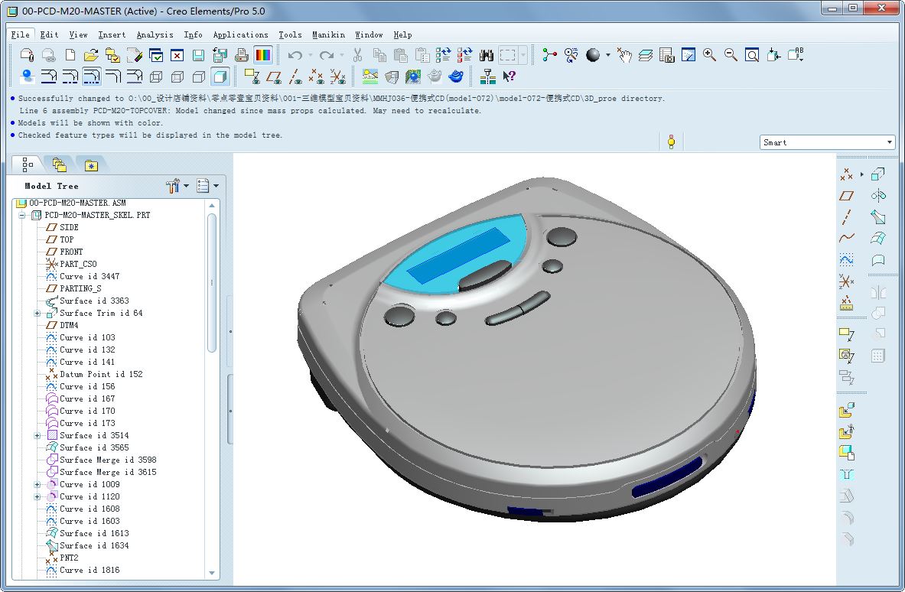Switch to the Folder Browser tab
Screen dimensions: 905x592
coord(59,165)
